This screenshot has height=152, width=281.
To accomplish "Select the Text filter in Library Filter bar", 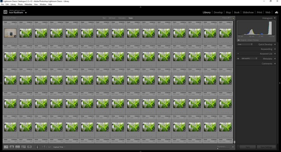I will [104, 18].
